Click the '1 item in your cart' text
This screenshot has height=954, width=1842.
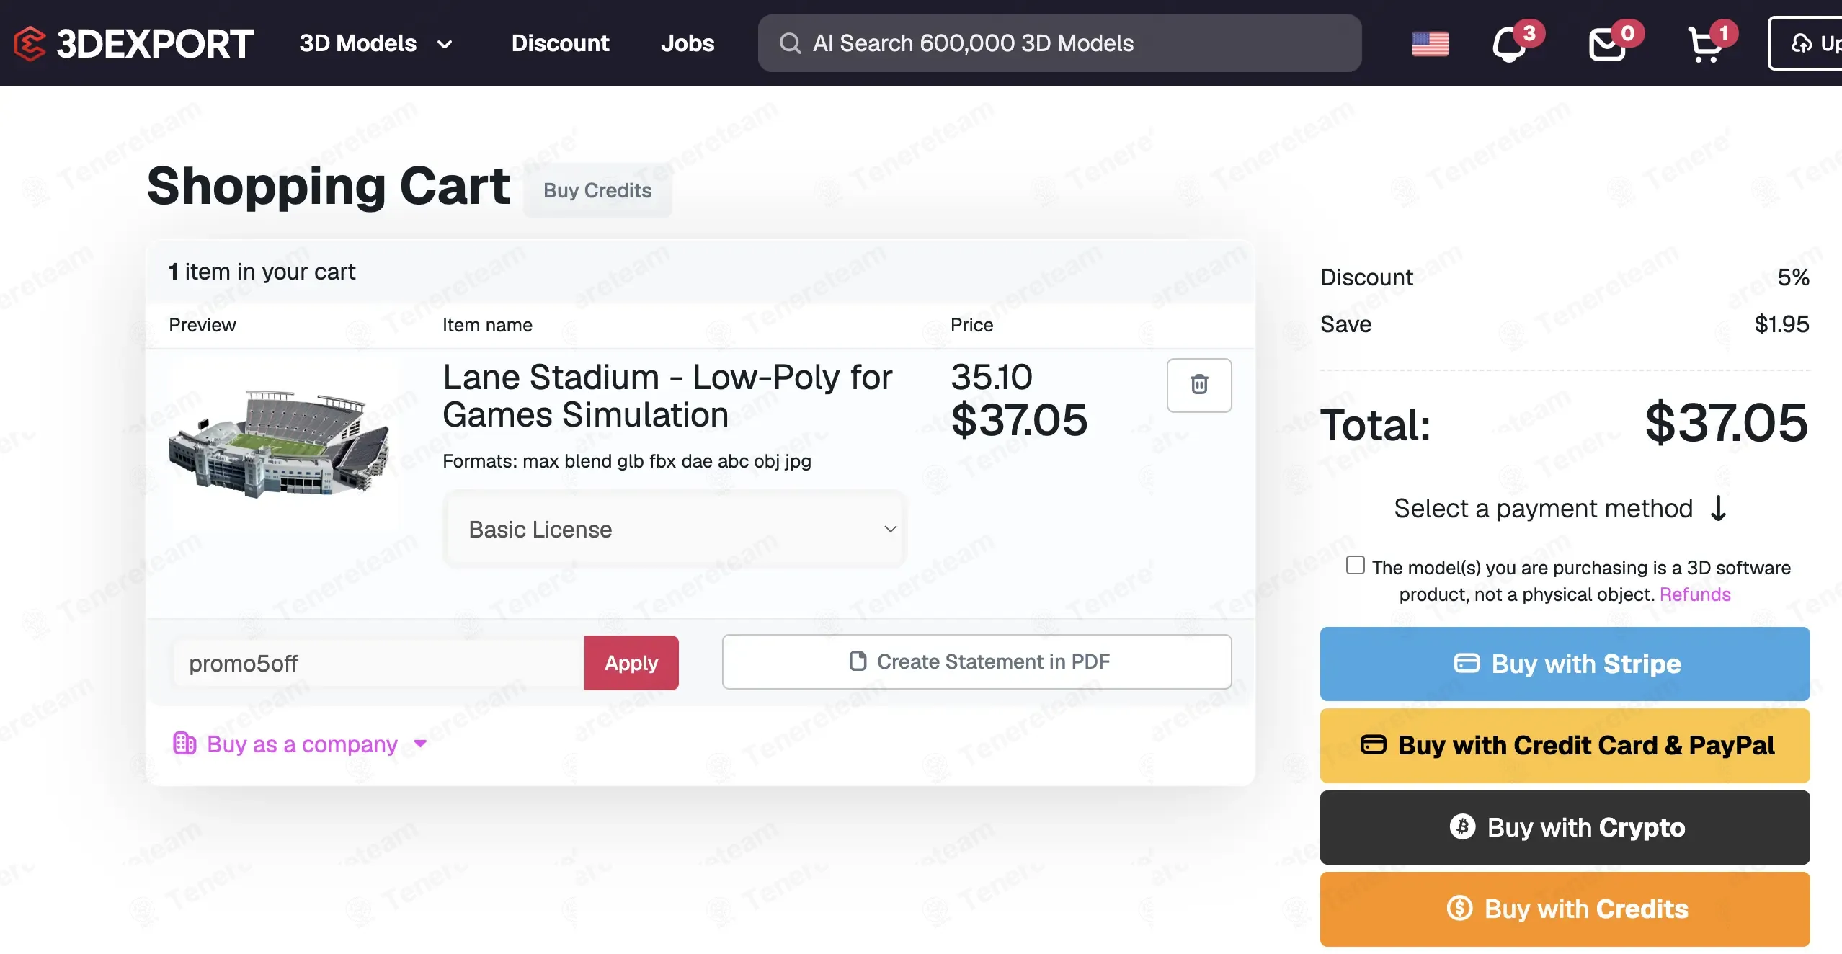pos(262,272)
